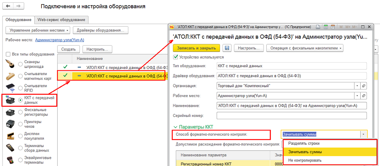Click the acquiring terminal device icon
The image size is (380, 166).
(x=11, y=160)
